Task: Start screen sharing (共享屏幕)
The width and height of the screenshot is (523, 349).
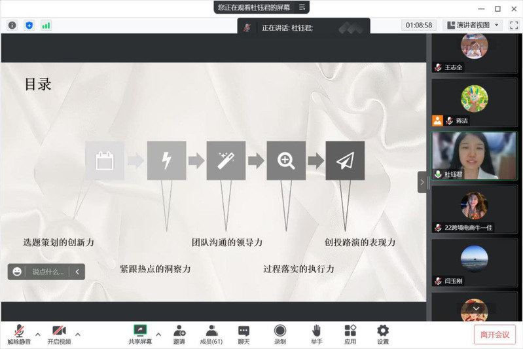Action: 140,334
